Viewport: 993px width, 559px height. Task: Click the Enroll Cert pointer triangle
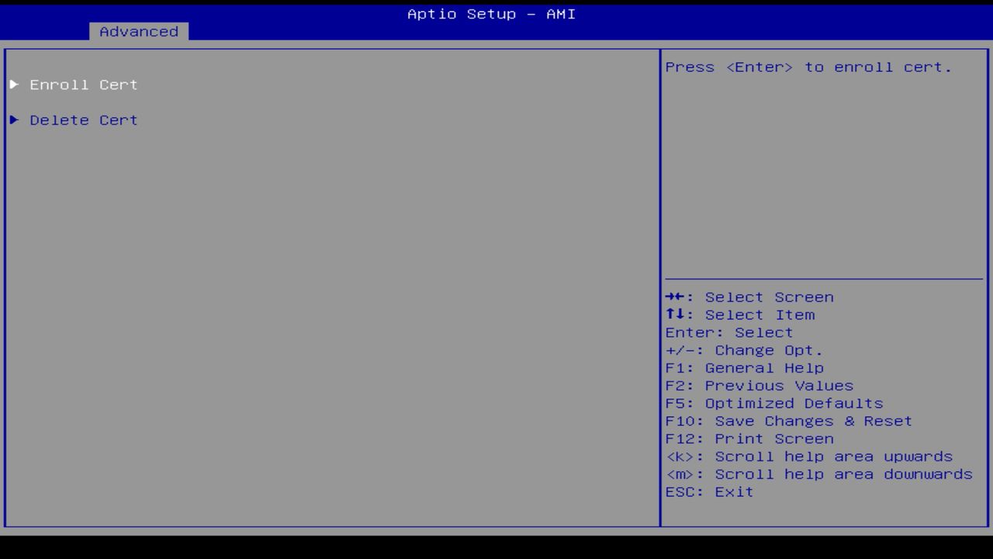click(x=13, y=85)
